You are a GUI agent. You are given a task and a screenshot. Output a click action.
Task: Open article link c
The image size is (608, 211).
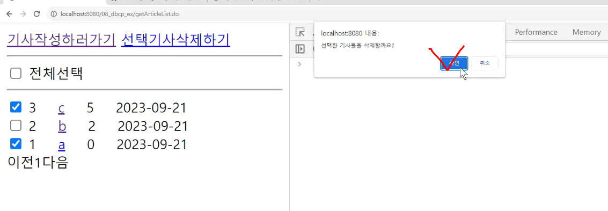[61, 108]
